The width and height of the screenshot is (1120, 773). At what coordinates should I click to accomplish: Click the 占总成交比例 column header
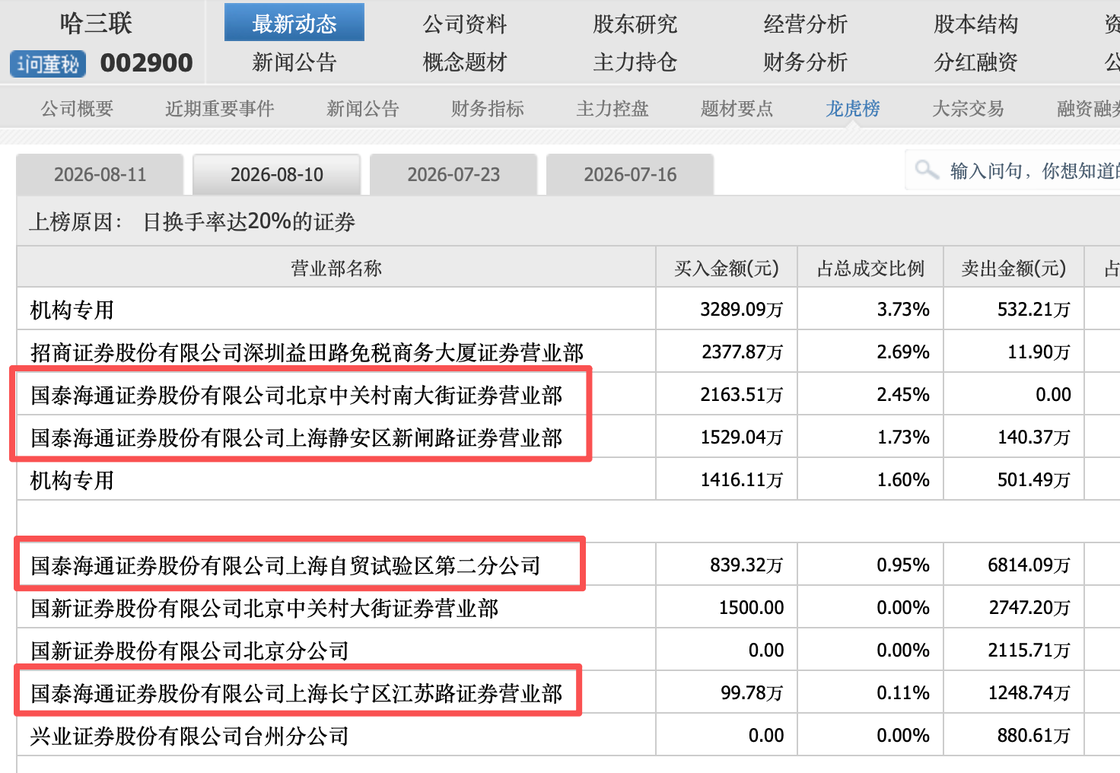(870, 267)
